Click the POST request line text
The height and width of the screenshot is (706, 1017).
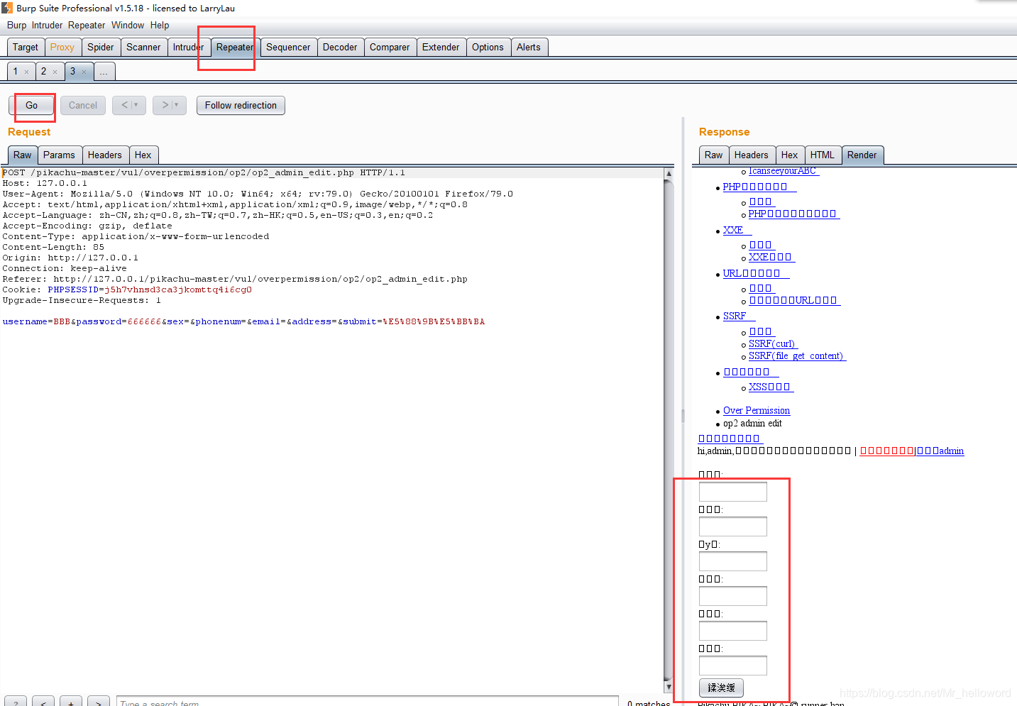pos(204,172)
